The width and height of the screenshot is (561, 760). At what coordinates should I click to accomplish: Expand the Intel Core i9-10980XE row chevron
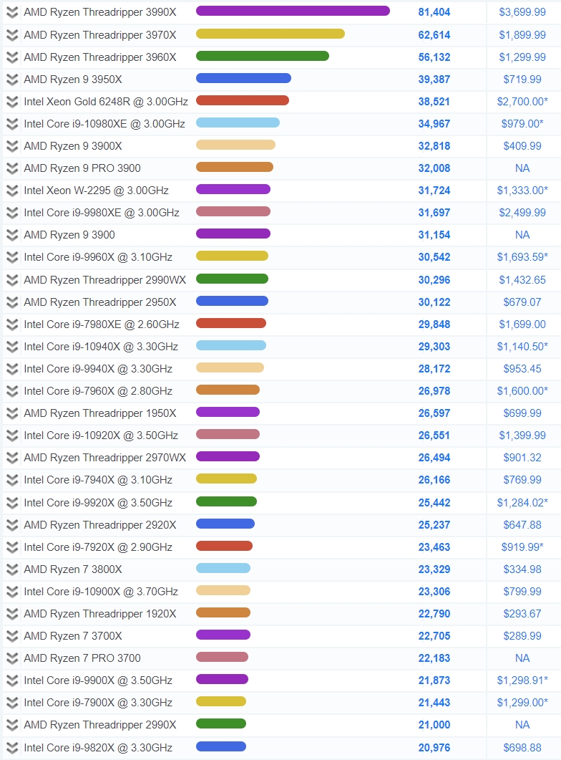point(12,124)
